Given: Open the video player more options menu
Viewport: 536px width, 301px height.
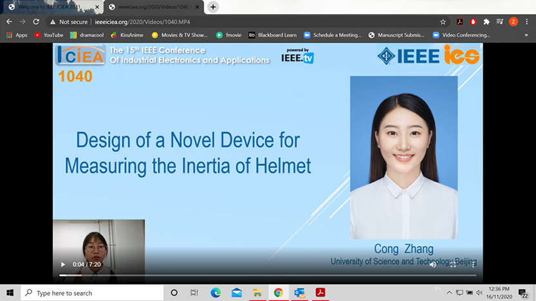Looking at the screenshot, I should click(x=473, y=264).
